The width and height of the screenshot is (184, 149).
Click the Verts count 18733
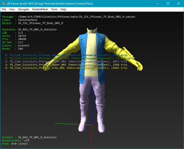[22, 36]
